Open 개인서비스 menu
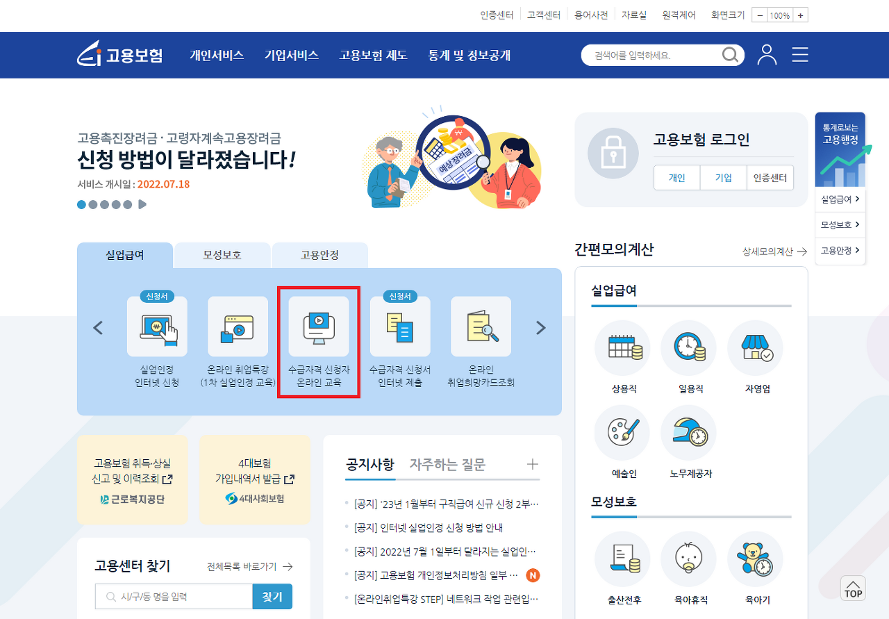The image size is (889, 619). tap(217, 56)
